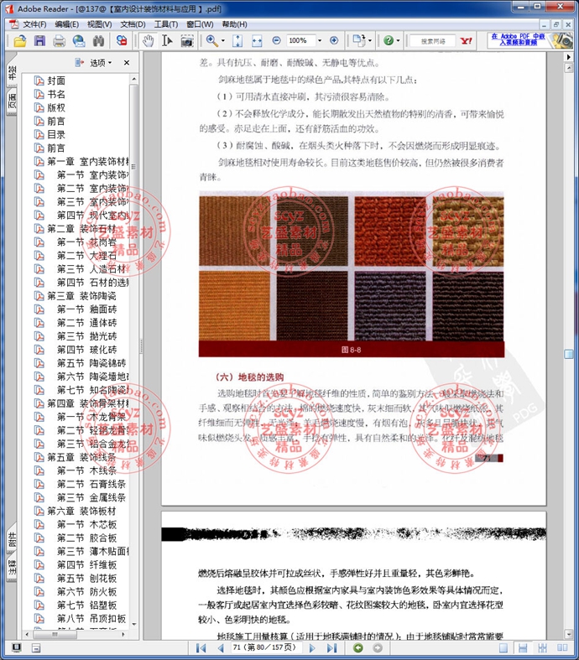Click the Yahoo search Y! icon

click(467, 41)
